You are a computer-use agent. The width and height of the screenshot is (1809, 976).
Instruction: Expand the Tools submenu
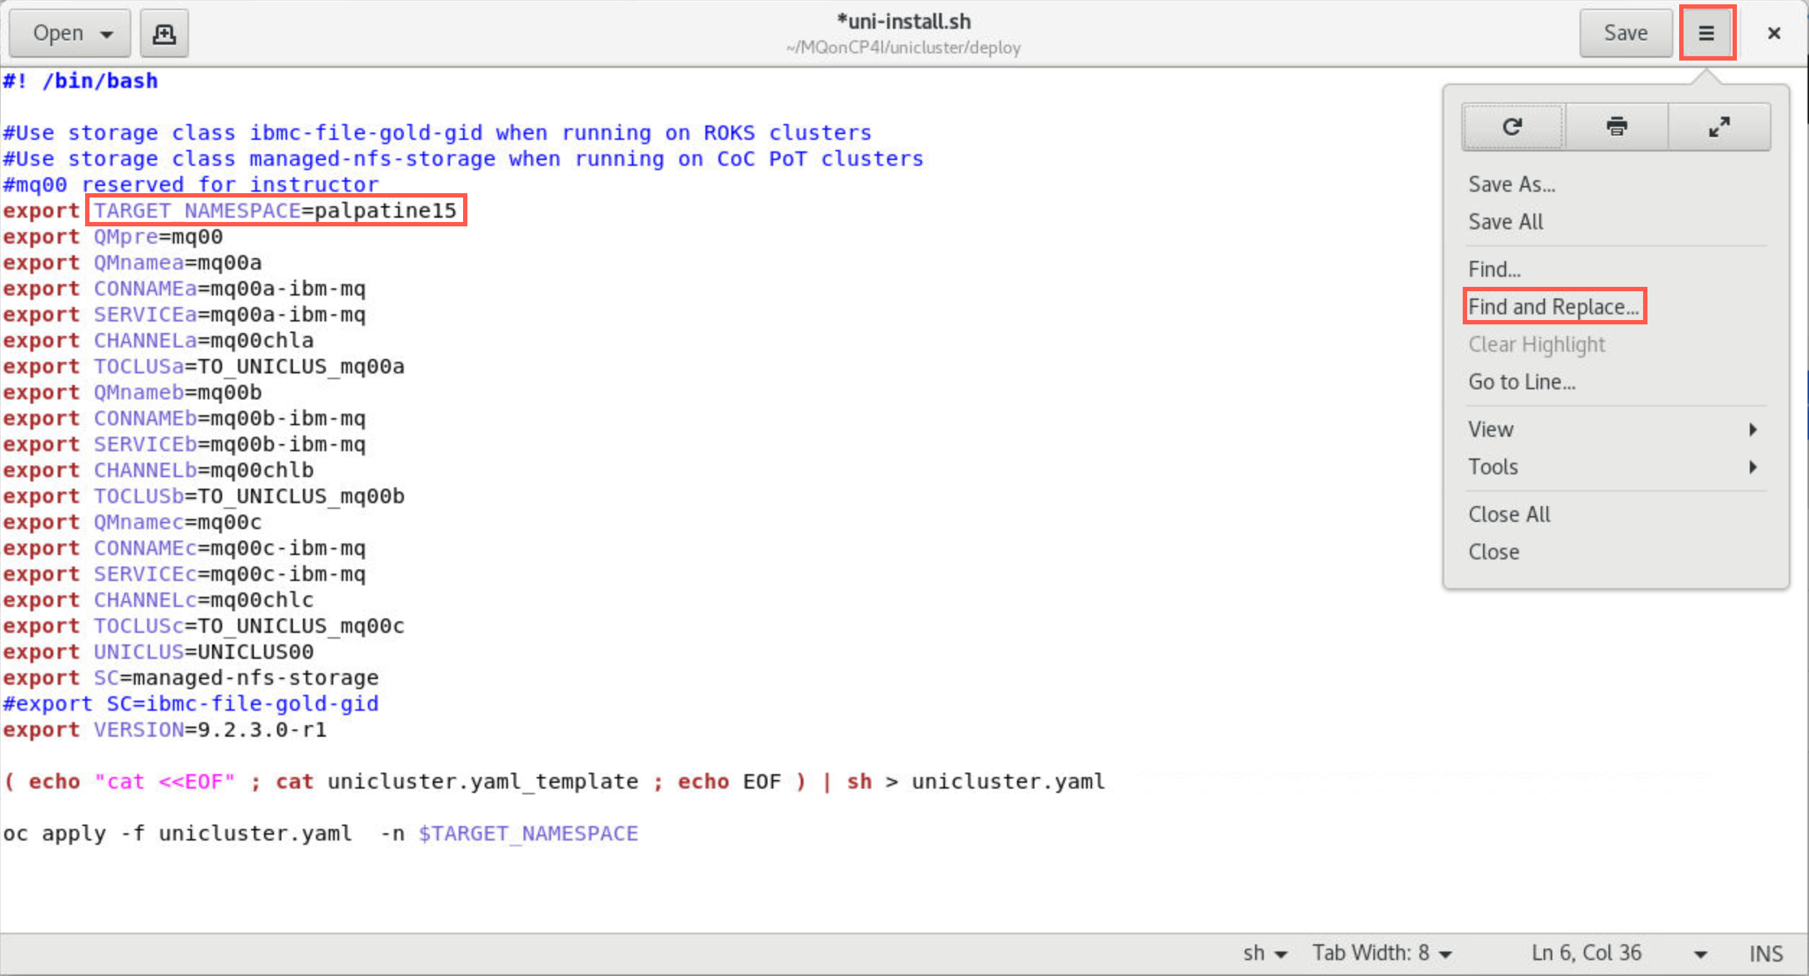tap(1616, 467)
